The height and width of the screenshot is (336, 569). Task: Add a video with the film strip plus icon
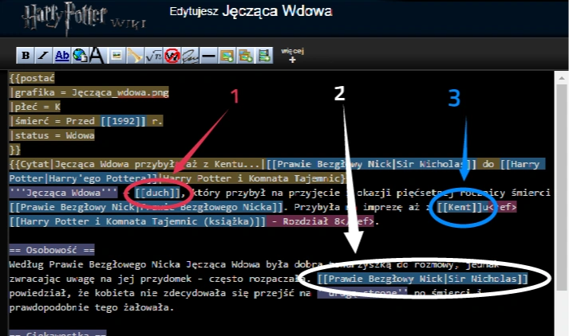point(264,56)
